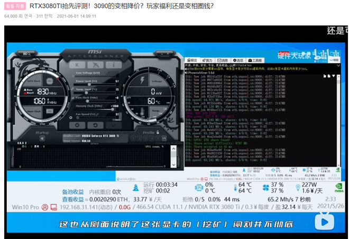This screenshot has width=349, height=239.
Task: Select profile slot 3 in Afterburner
Action: 145,139
